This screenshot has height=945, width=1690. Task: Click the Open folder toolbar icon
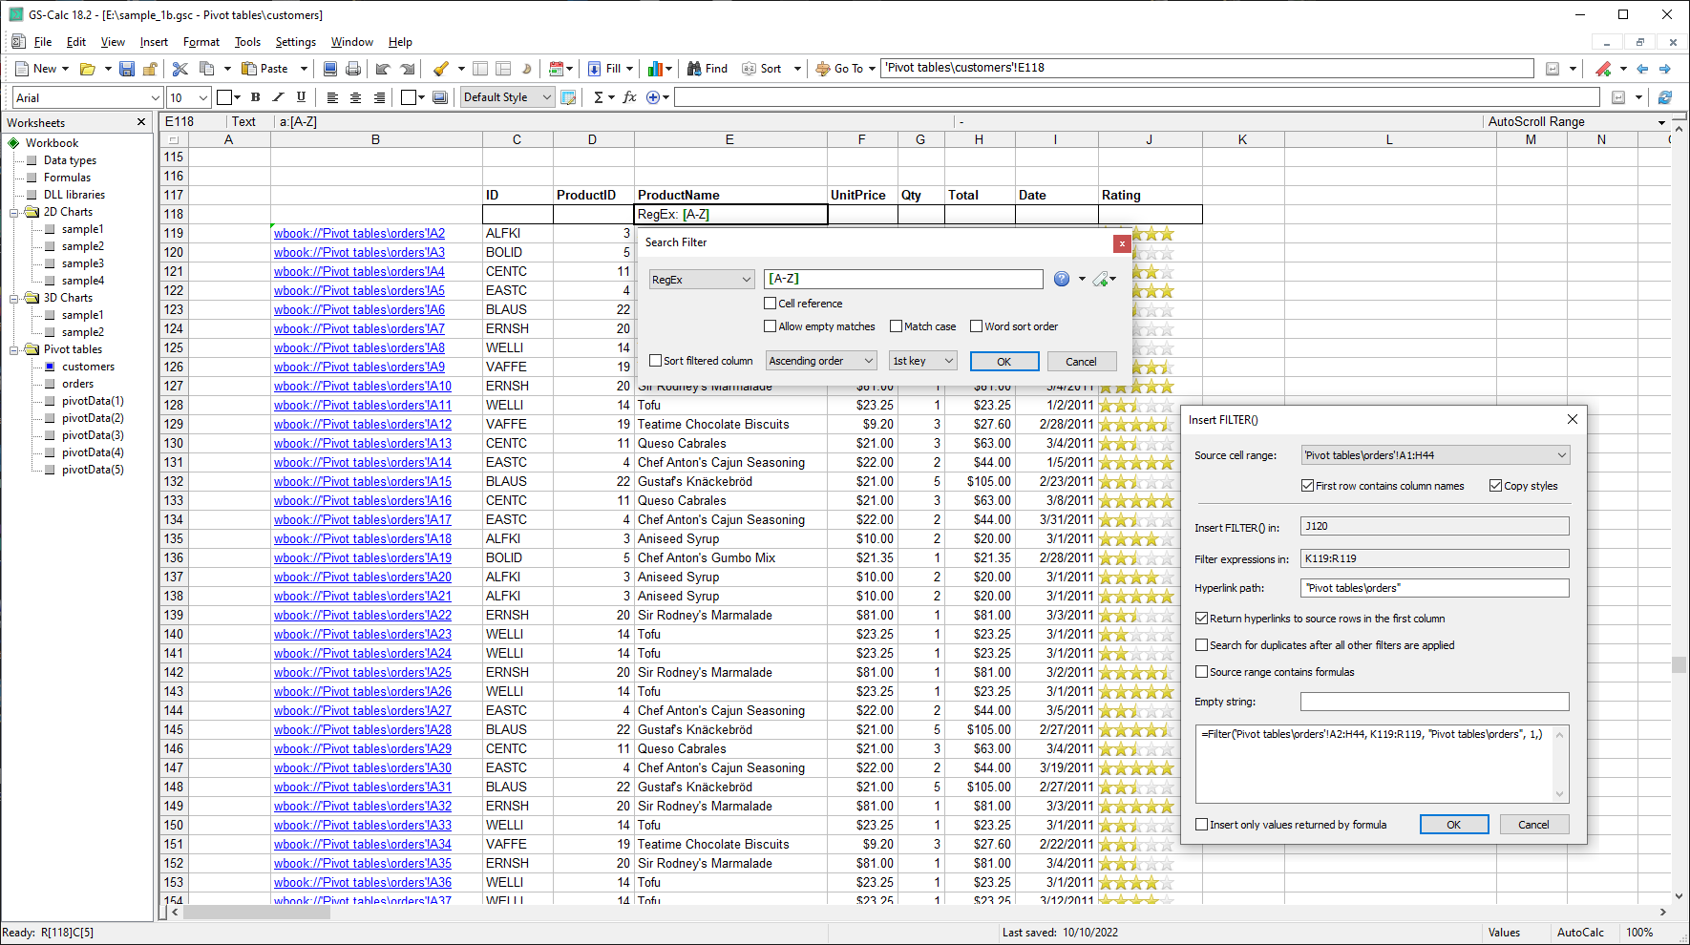click(x=87, y=69)
